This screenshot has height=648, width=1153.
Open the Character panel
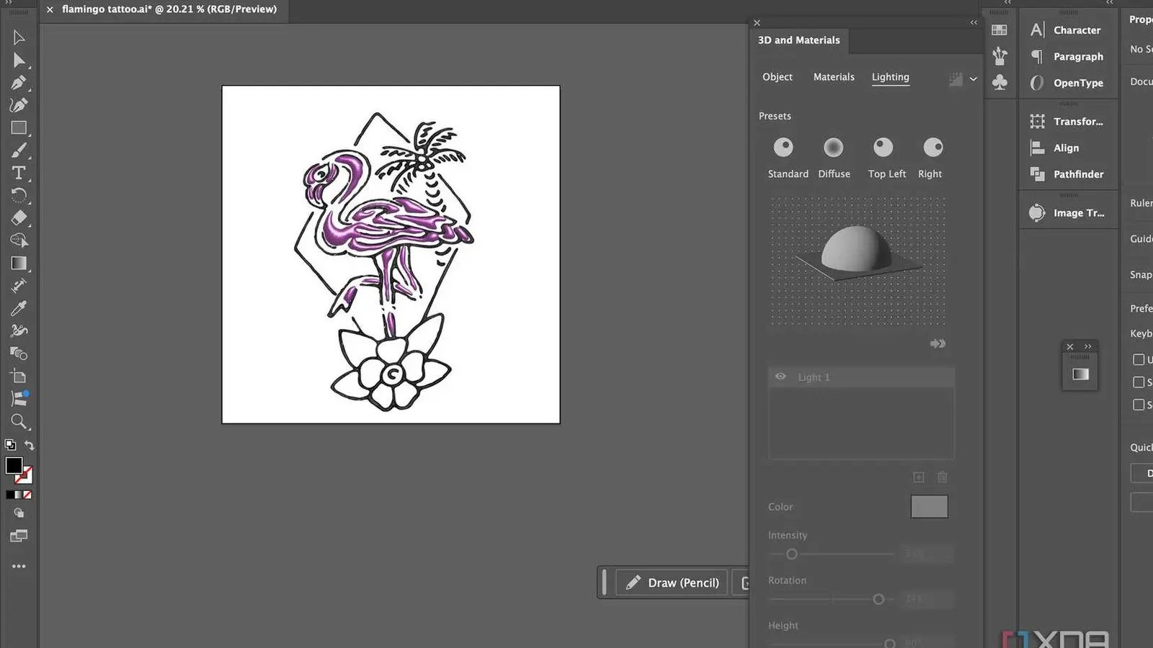pos(1068,30)
